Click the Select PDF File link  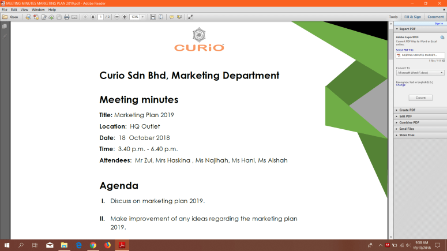pos(405,50)
